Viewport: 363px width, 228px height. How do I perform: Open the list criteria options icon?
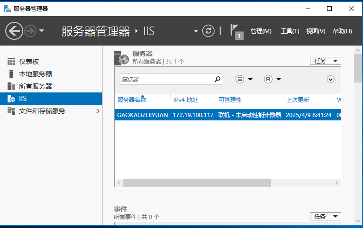tap(240, 79)
